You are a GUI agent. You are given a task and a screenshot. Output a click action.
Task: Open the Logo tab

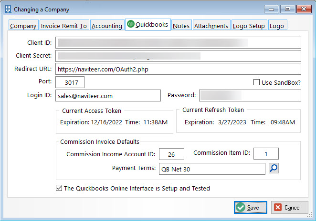277,26
